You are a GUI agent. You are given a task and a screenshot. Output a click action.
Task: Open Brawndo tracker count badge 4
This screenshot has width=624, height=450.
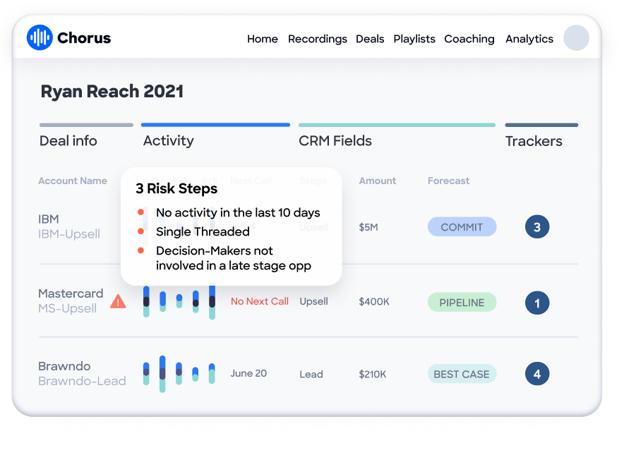pos(537,374)
